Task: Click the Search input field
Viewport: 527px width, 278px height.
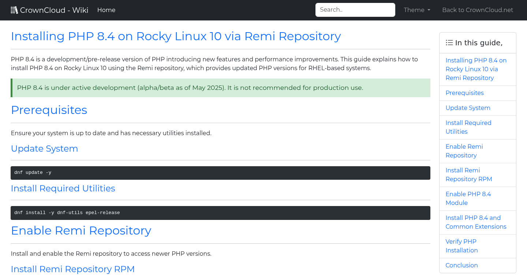Action: (x=355, y=10)
